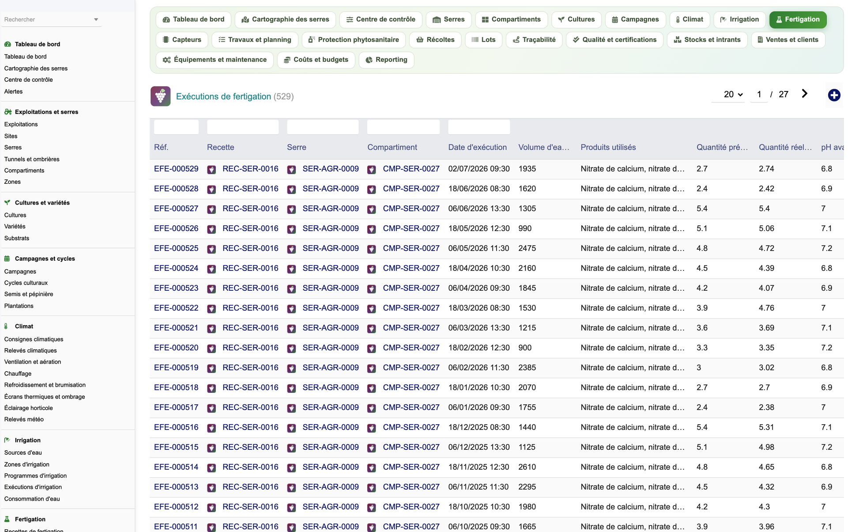Image resolution: width=859 pixels, height=532 pixels.
Task: Open the Fertigation tab
Action: [x=798, y=19]
